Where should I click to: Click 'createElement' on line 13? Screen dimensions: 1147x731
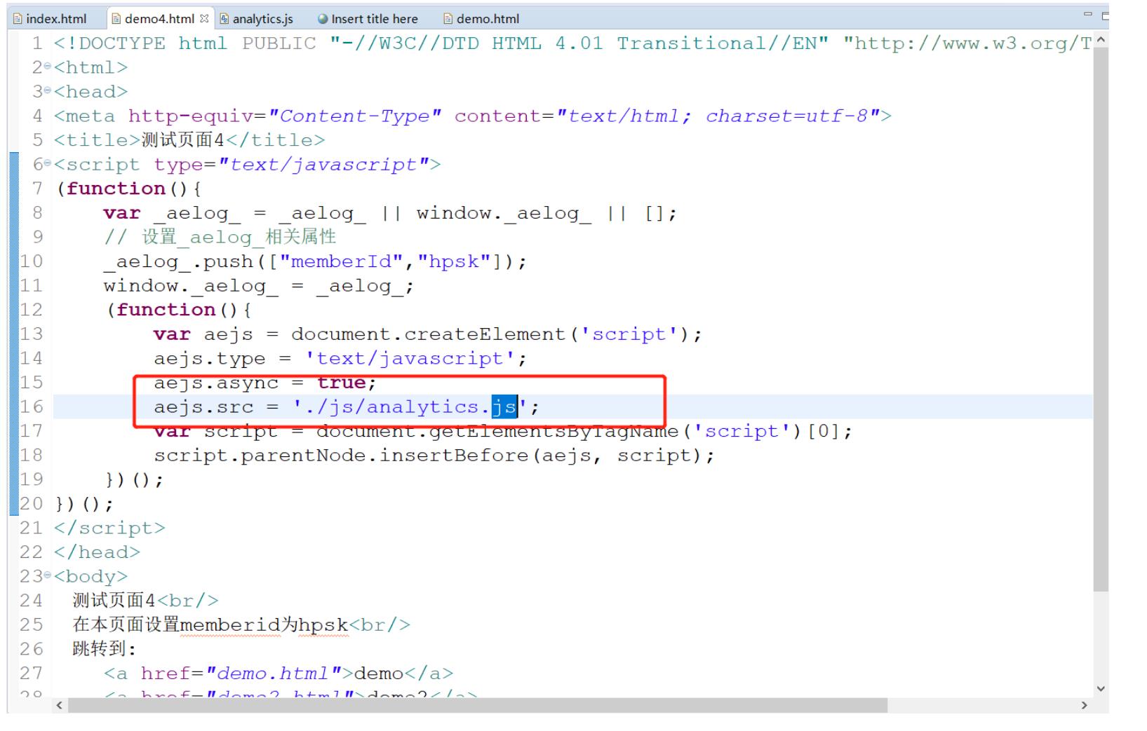click(485, 334)
